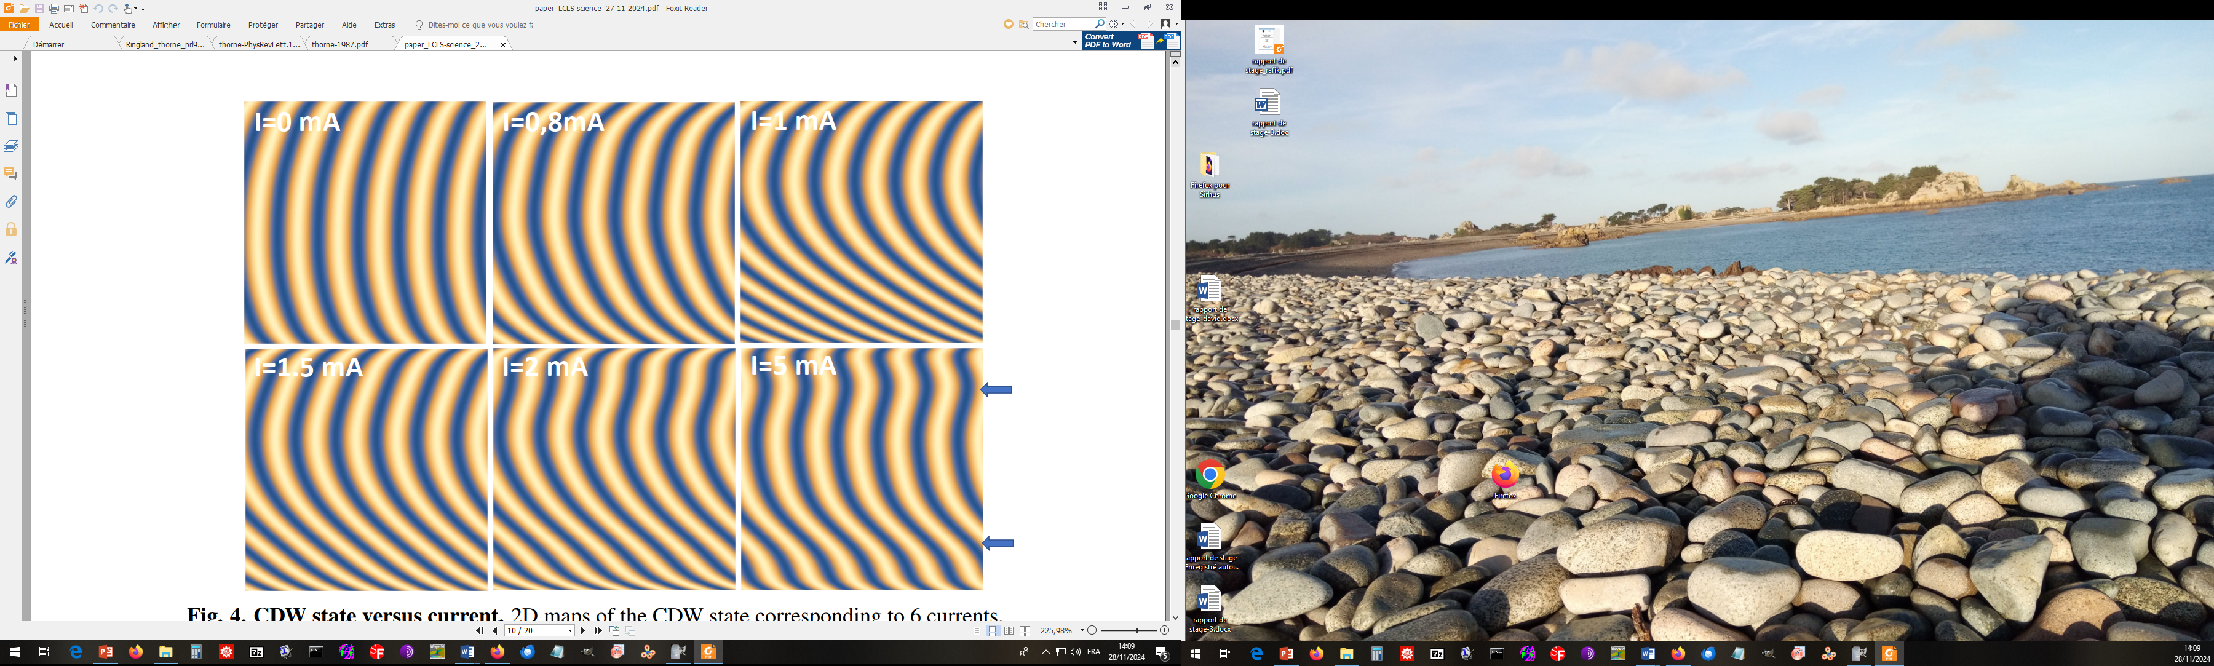The image size is (2214, 666).
Task: Open a file with the folder icon
Action: tap(24, 9)
